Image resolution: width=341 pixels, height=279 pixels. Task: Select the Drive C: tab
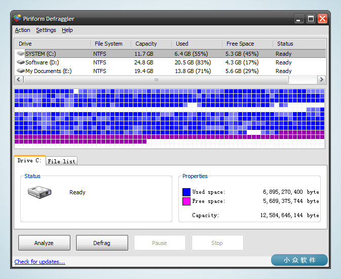29,160
